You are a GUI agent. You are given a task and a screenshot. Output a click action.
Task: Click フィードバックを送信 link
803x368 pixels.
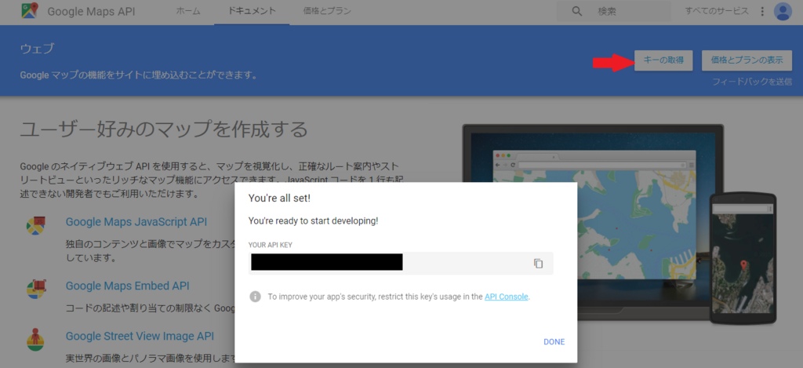point(752,82)
